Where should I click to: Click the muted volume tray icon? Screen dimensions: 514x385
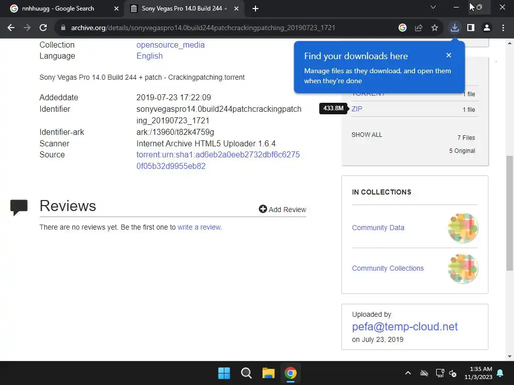tap(453, 373)
